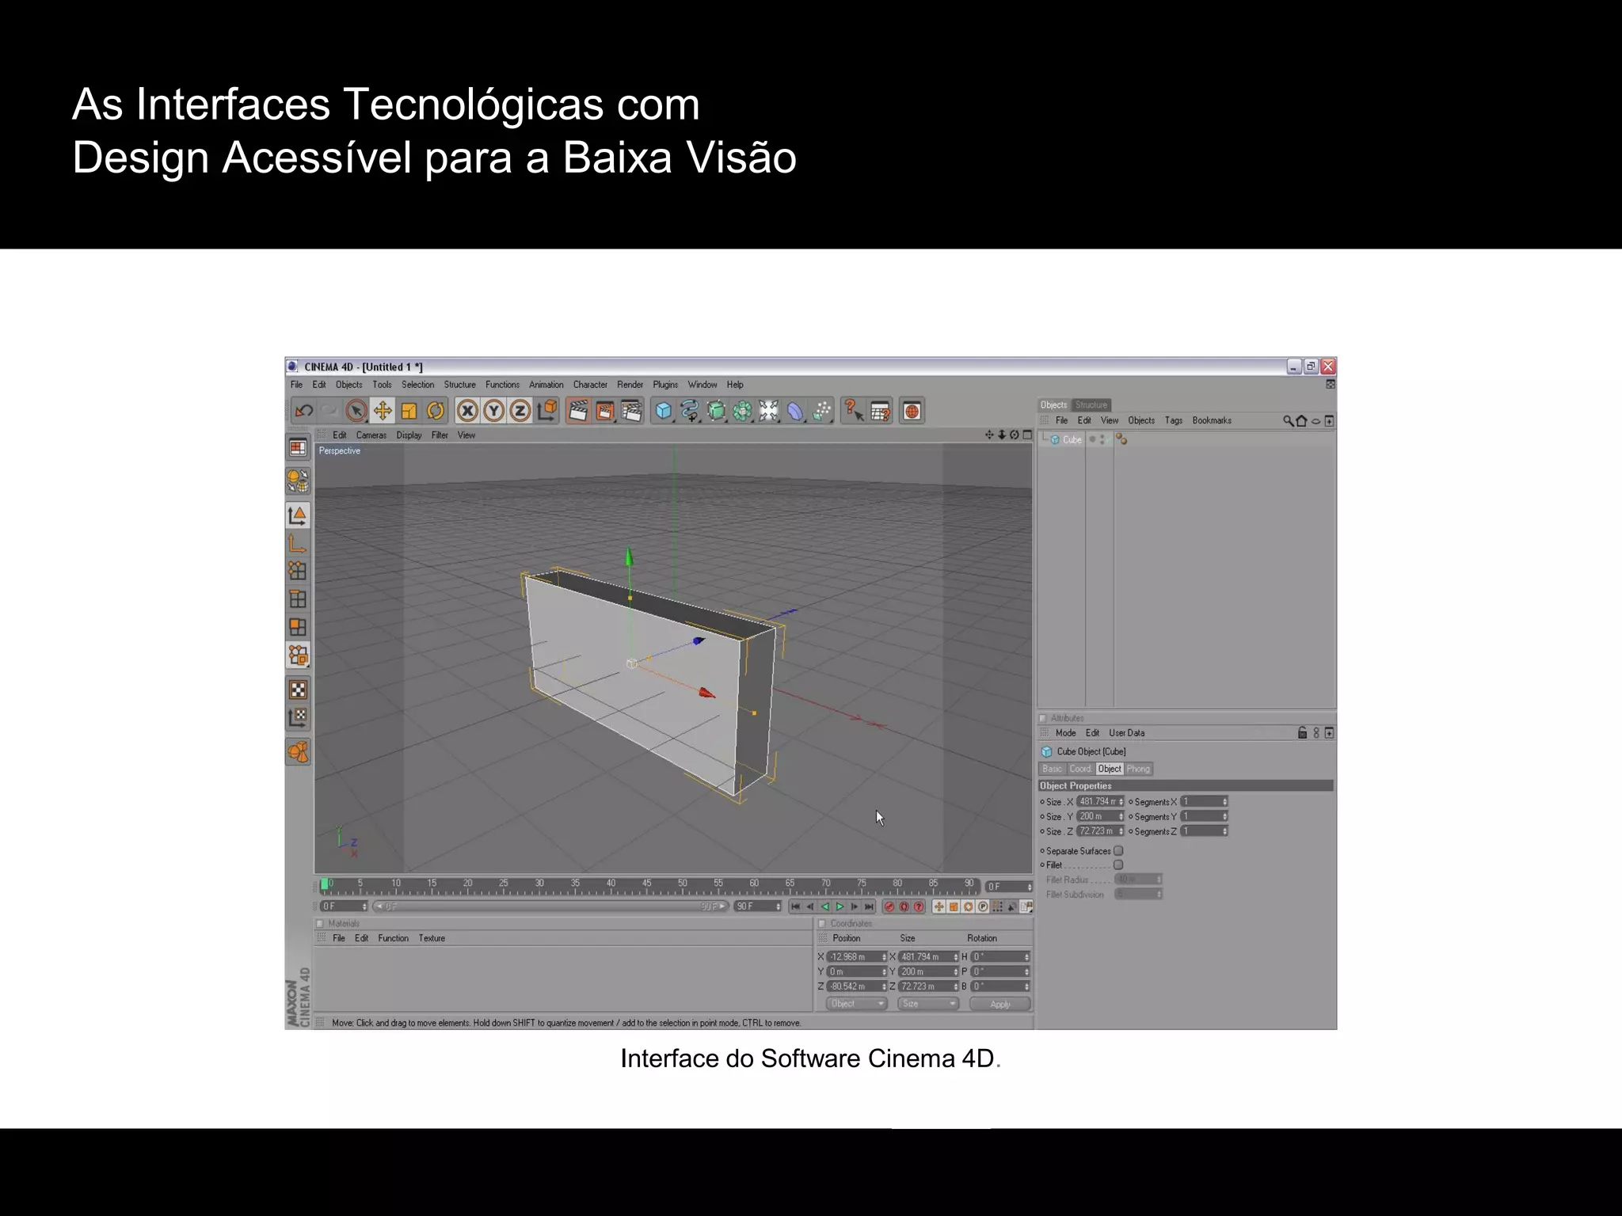Toggle the Coordinates panel header checkbox
This screenshot has width=1622, height=1216.
point(822,924)
